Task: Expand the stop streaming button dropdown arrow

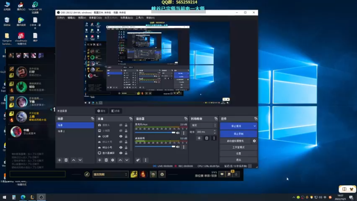Action: click(254, 126)
